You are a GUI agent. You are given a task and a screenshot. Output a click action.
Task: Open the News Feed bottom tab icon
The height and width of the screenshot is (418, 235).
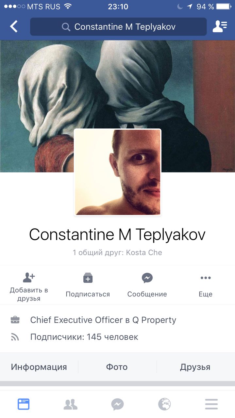tap(24, 404)
